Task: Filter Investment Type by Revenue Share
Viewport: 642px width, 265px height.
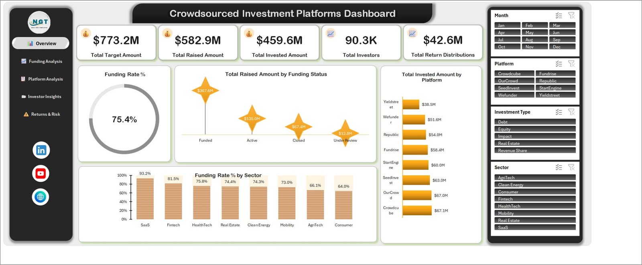Action: tap(535, 151)
